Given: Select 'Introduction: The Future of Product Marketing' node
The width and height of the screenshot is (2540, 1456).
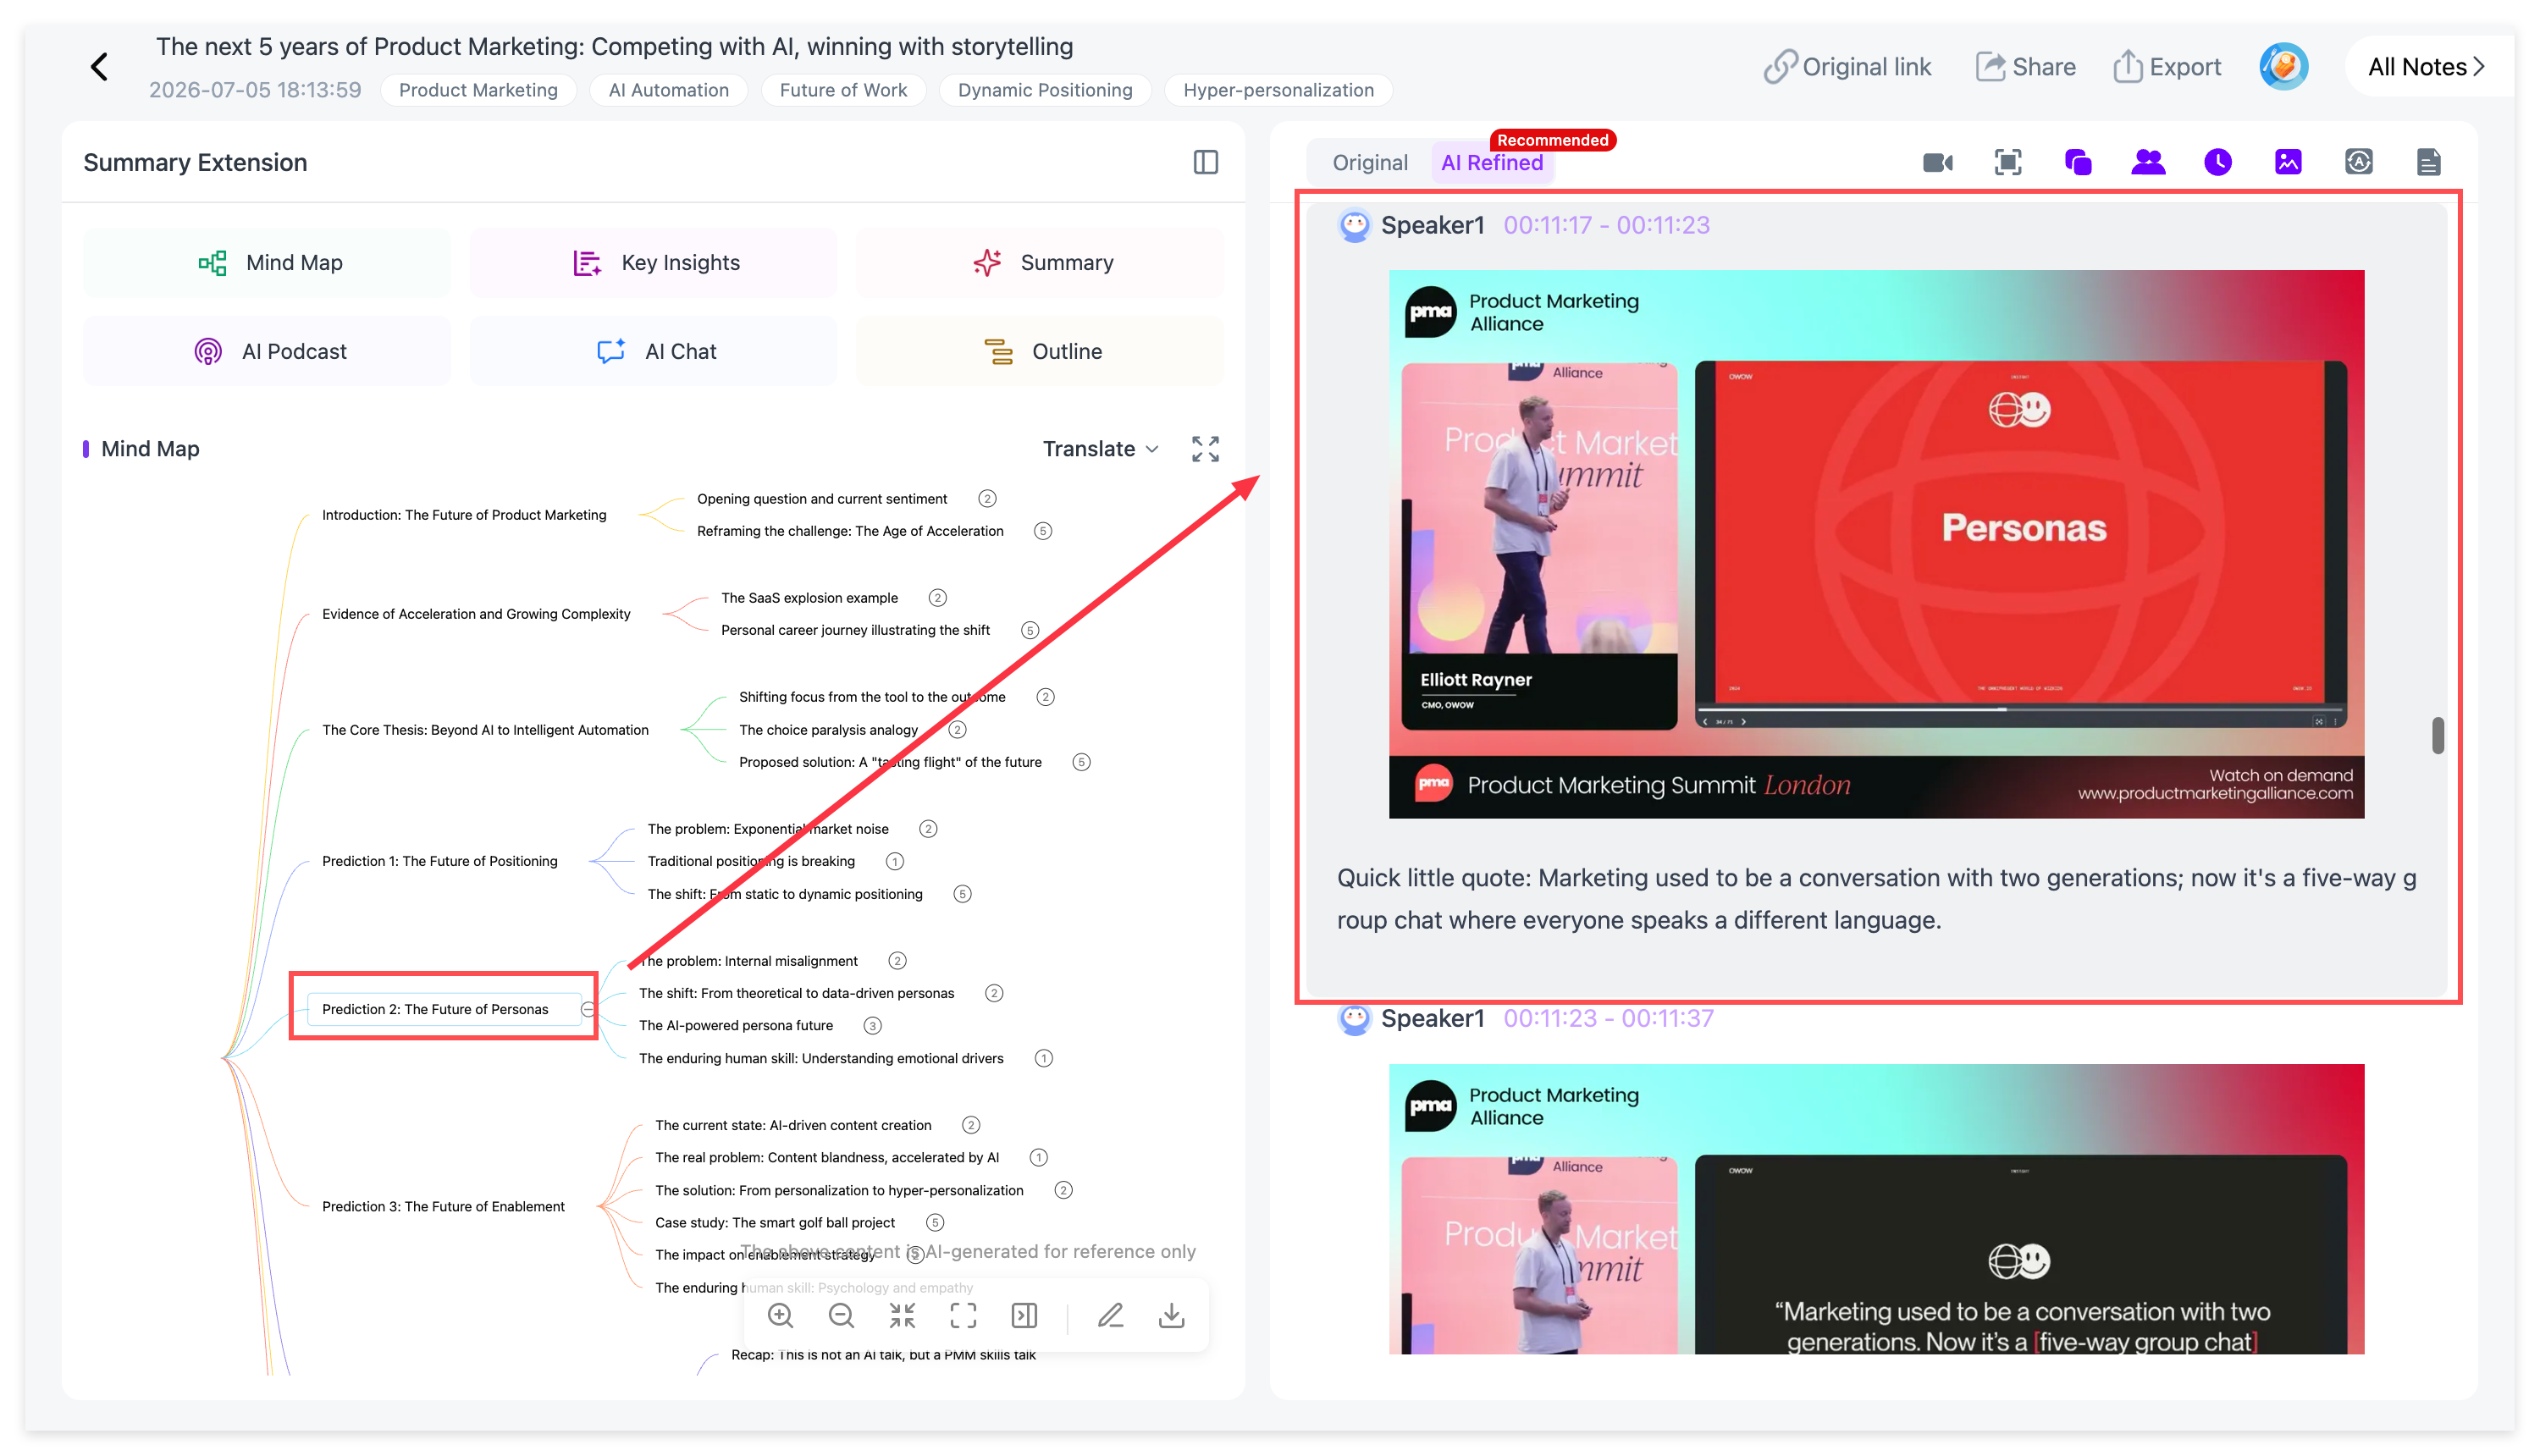Looking at the screenshot, I should pyautogui.click(x=464, y=515).
